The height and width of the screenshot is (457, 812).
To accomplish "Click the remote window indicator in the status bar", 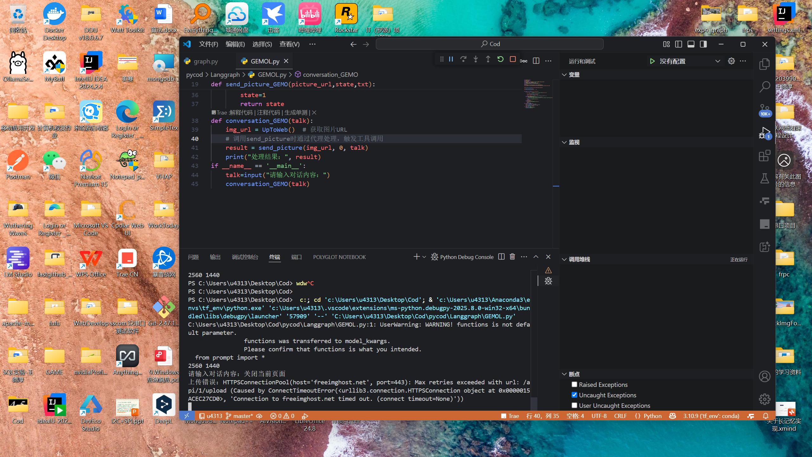I will click(x=187, y=416).
